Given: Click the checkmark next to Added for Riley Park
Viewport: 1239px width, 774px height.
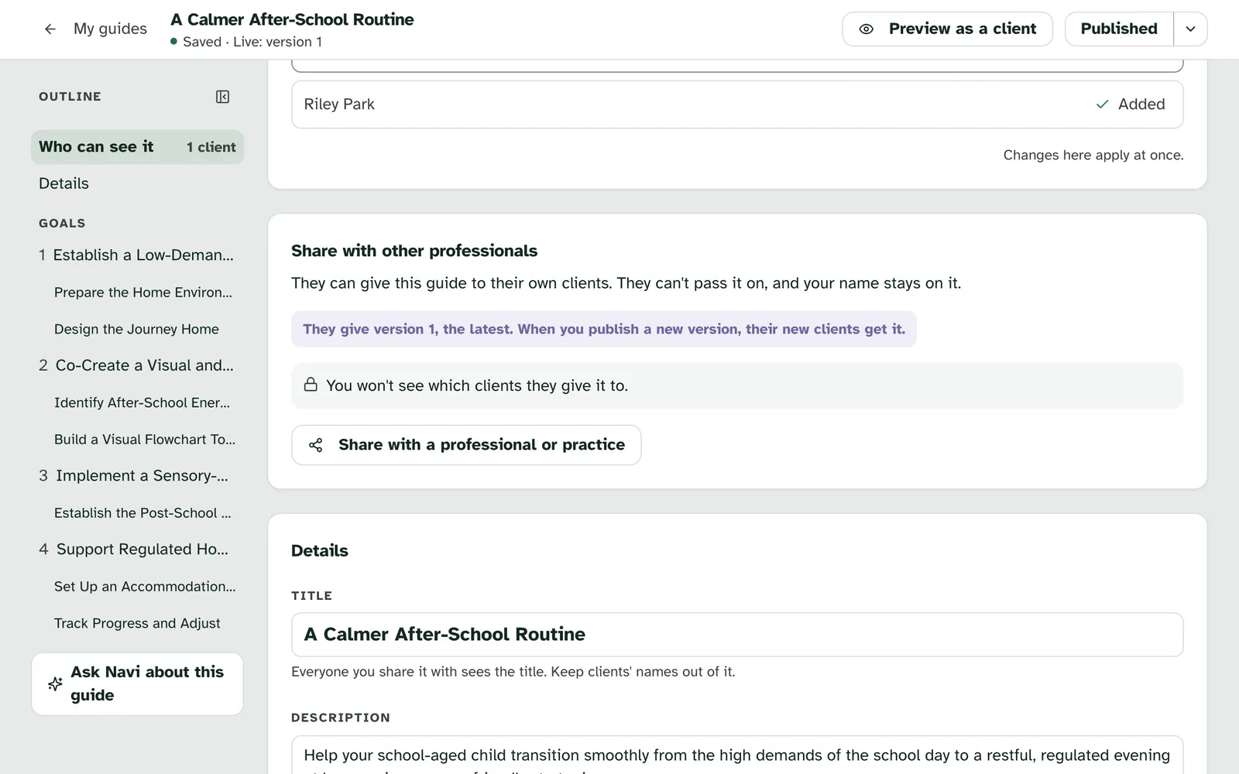Looking at the screenshot, I should pos(1102,104).
